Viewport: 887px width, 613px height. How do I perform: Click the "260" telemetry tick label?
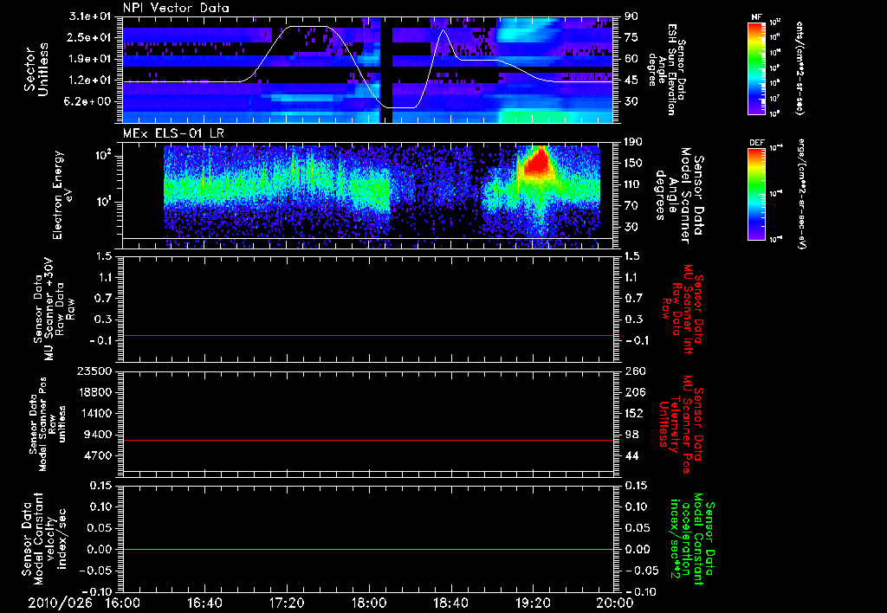tap(634, 371)
